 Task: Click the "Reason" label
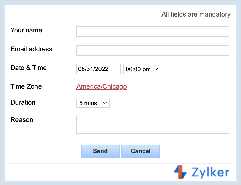[x=22, y=120]
